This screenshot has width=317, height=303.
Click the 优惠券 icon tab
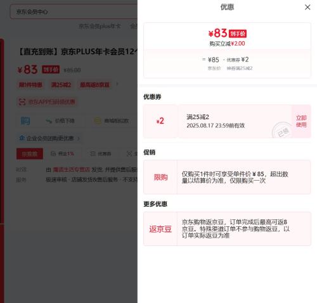(x=101, y=153)
